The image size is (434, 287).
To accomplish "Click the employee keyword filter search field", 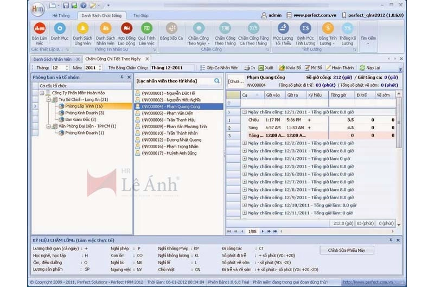I will coord(174,81).
